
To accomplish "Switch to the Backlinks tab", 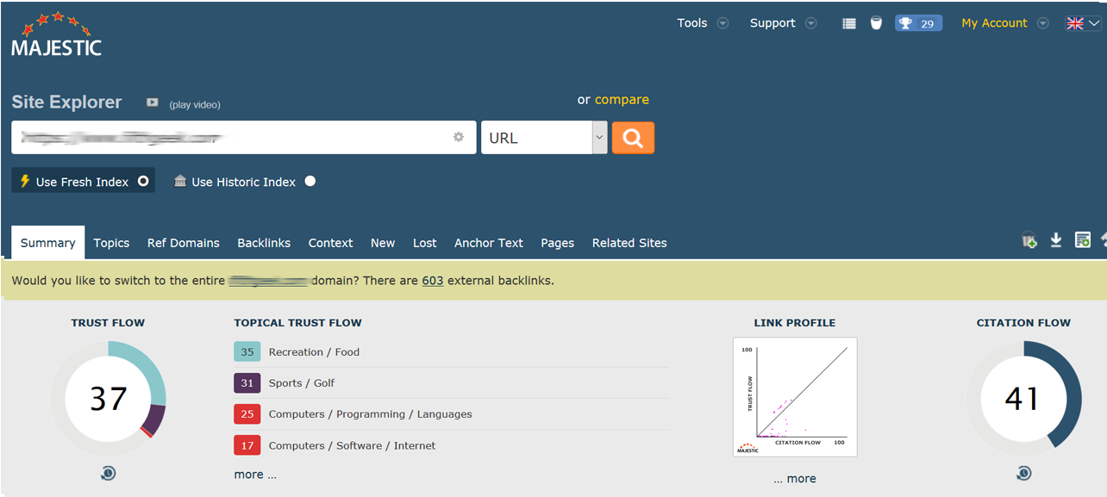I will 264,243.
